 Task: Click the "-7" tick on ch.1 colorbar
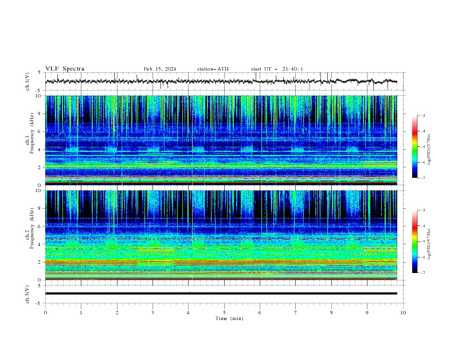(x=422, y=178)
